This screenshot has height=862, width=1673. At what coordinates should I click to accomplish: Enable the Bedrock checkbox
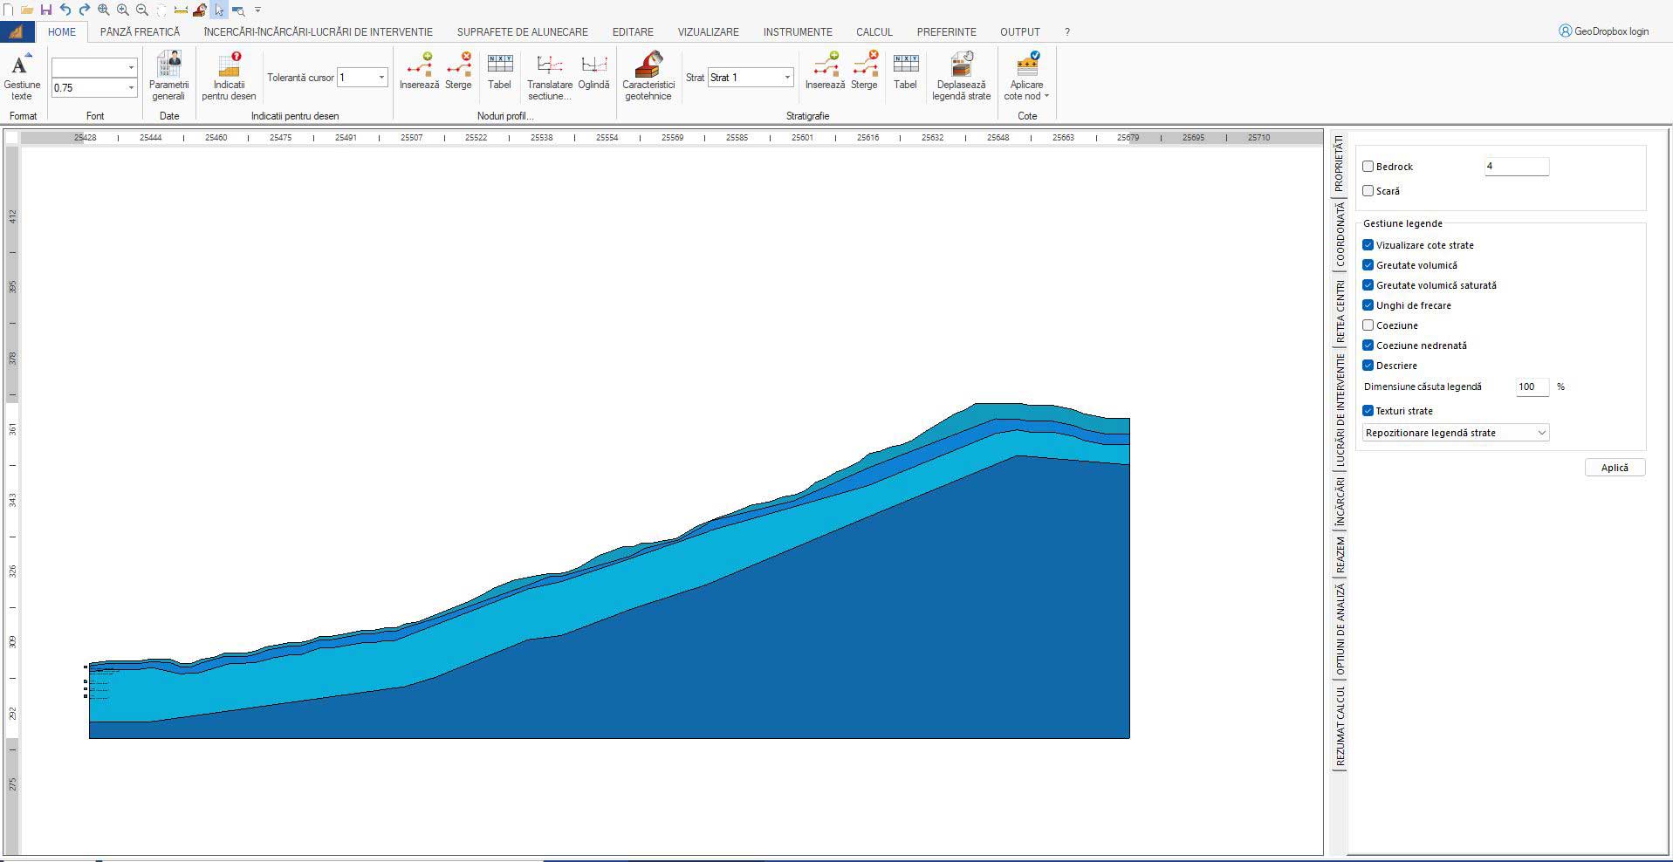1368,167
